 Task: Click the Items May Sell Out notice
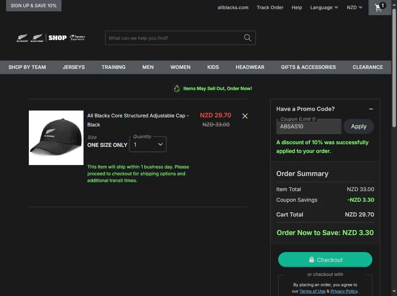217,89
